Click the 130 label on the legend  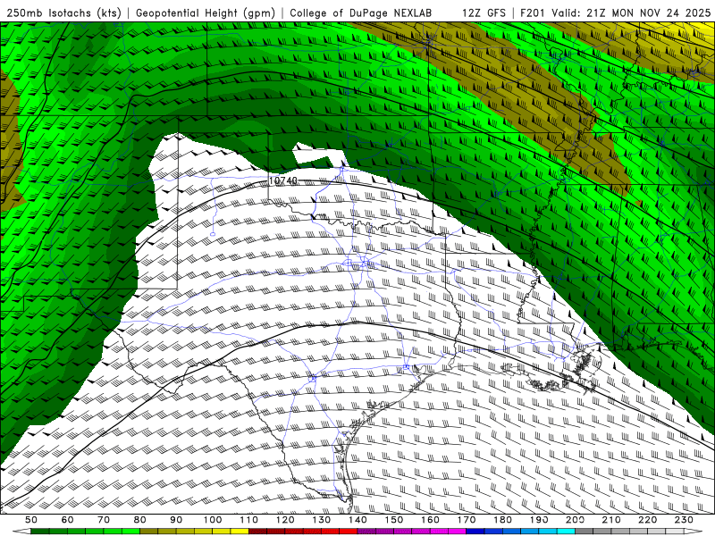point(322,520)
